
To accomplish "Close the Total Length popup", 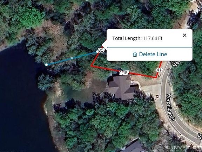I will pyautogui.click(x=184, y=35).
